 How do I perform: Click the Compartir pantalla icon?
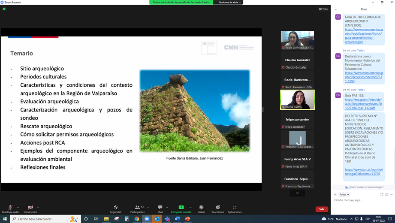point(181,208)
